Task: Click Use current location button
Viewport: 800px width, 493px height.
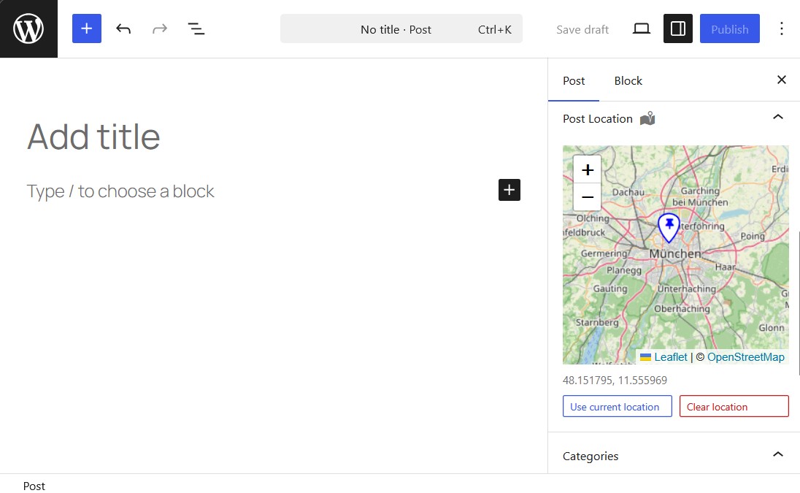Action: coord(617,406)
